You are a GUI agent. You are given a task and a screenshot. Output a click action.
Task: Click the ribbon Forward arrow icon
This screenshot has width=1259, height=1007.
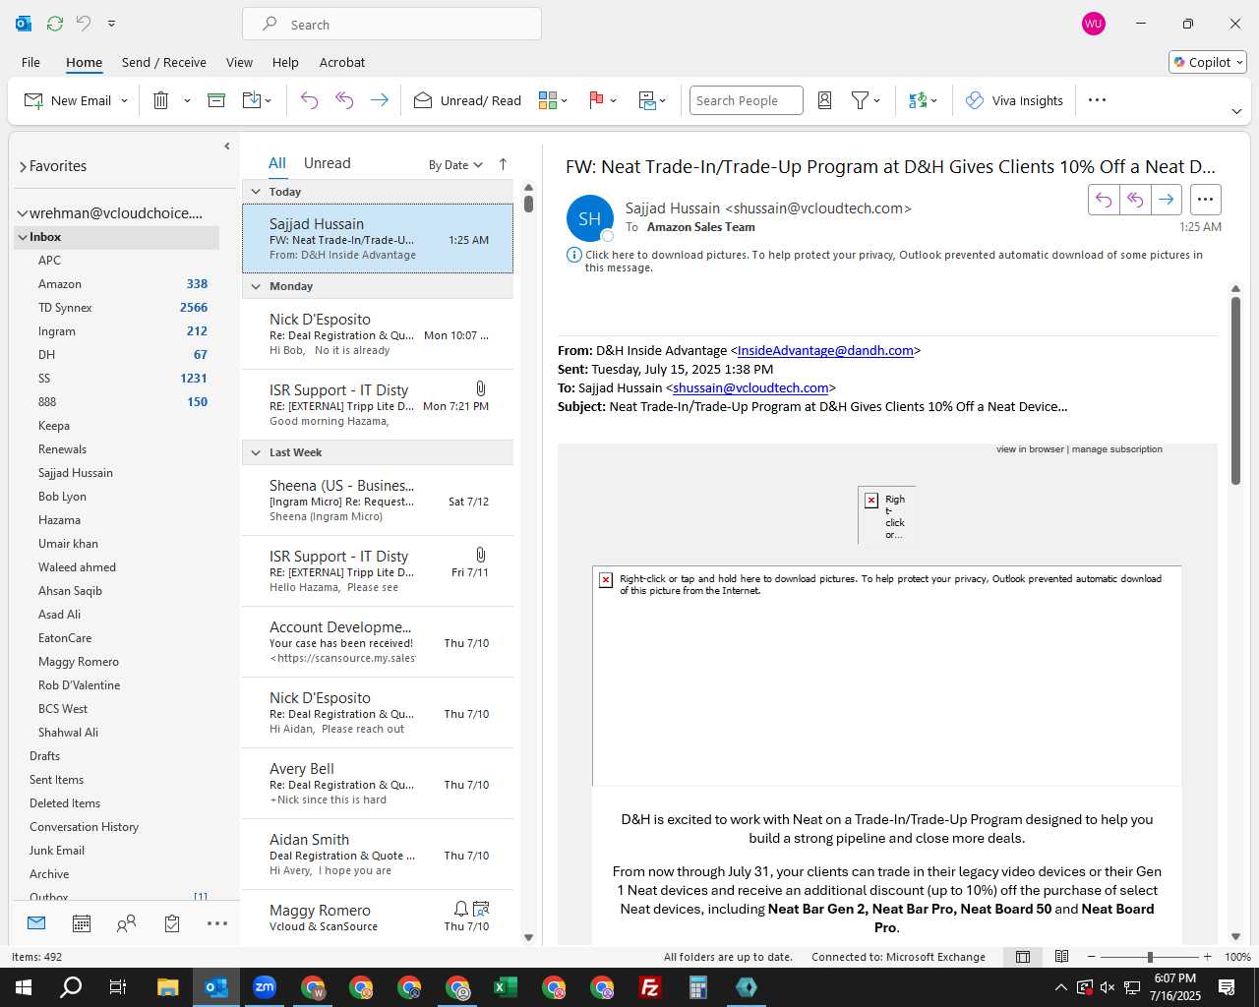click(379, 100)
